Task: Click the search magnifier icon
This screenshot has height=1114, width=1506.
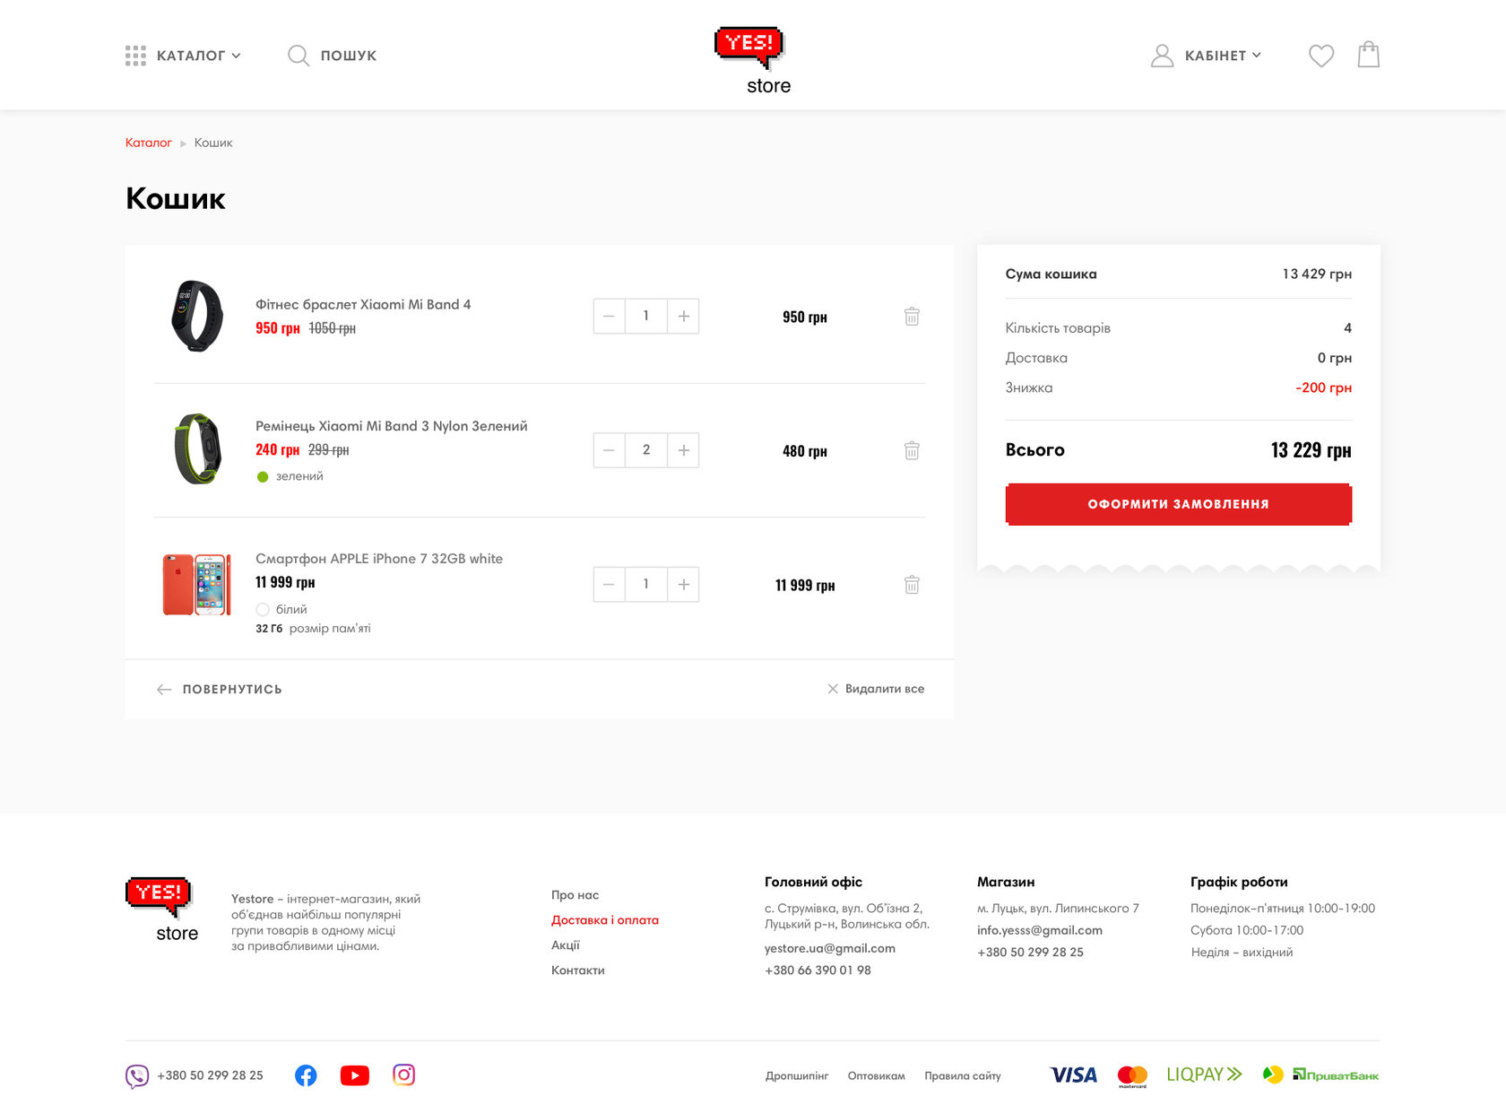Action: point(299,56)
